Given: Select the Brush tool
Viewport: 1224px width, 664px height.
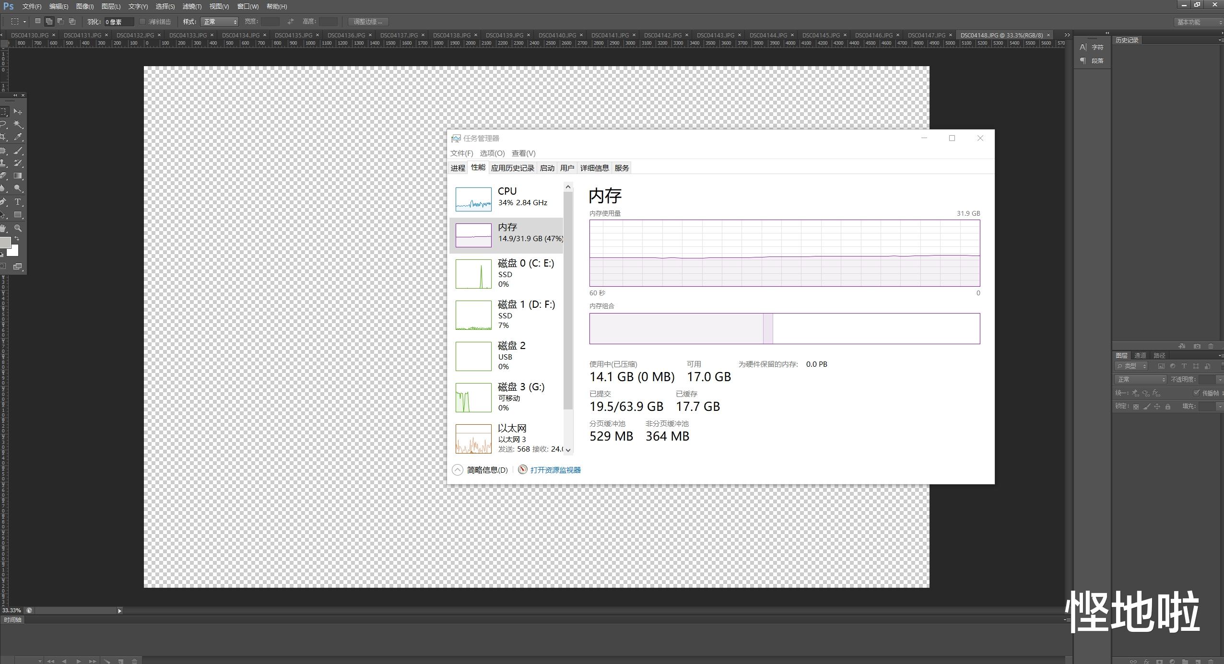Looking at the screenshot, I should (18, 151).
